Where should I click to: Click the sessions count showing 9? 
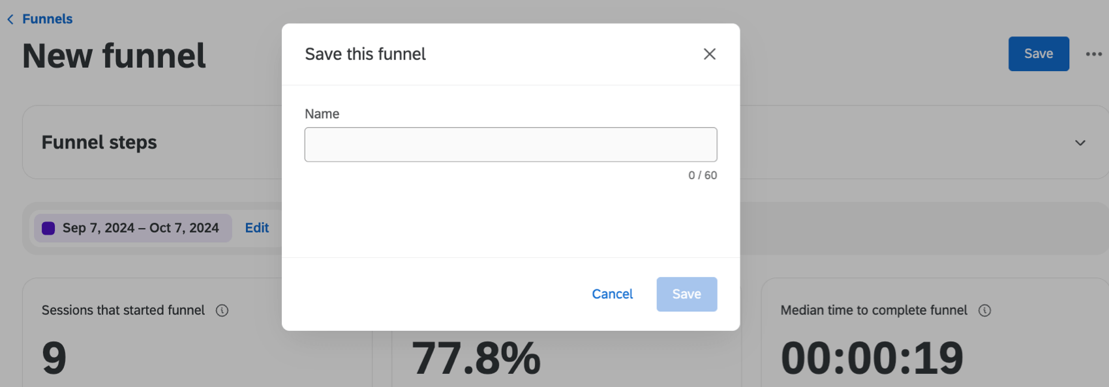[55, 357]
